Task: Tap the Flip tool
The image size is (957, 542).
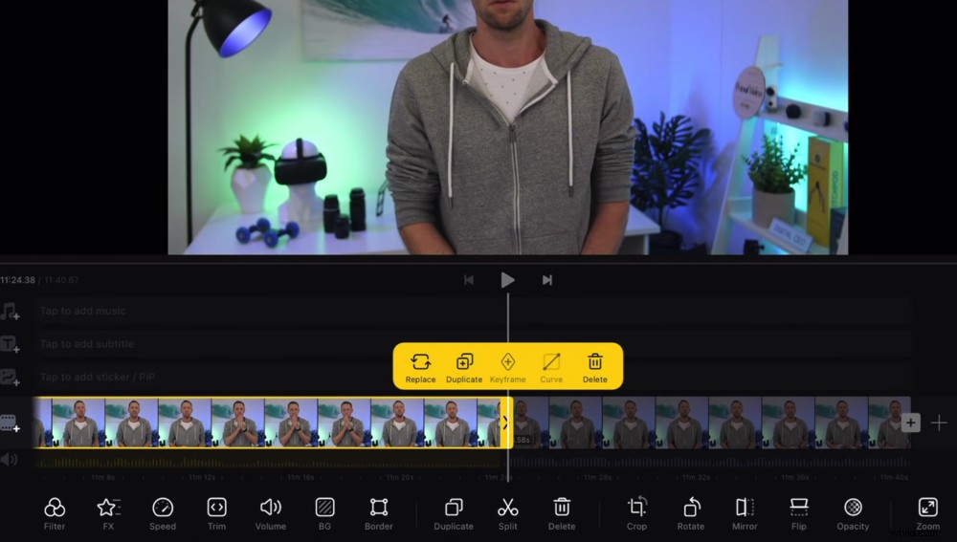Action: 798,513
